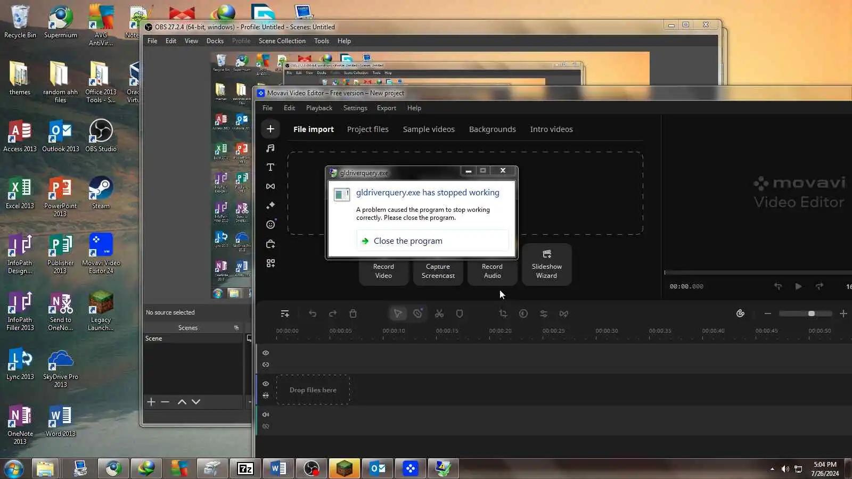This screenshot has width=852, height=479.
Task: Click the Redo arrow in timeline toolbar
Action: 333,314
